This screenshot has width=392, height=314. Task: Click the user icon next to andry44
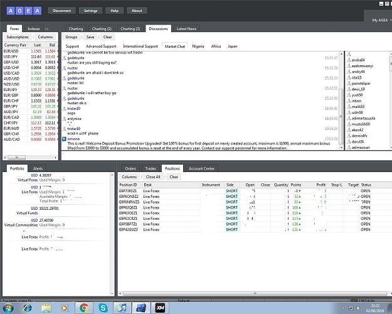349,72
